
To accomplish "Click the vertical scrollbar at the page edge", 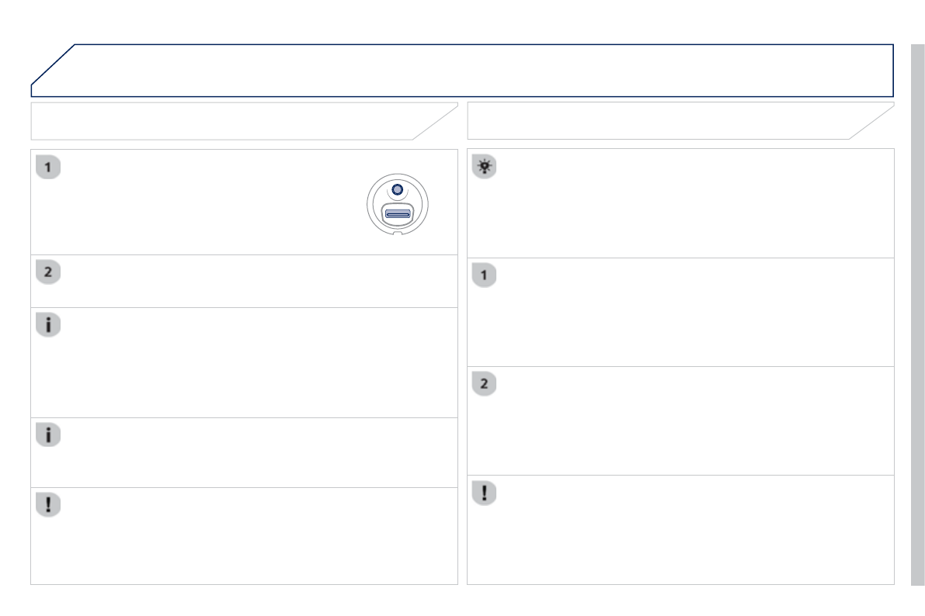I will pyautogui.click(x=917, y=310).
